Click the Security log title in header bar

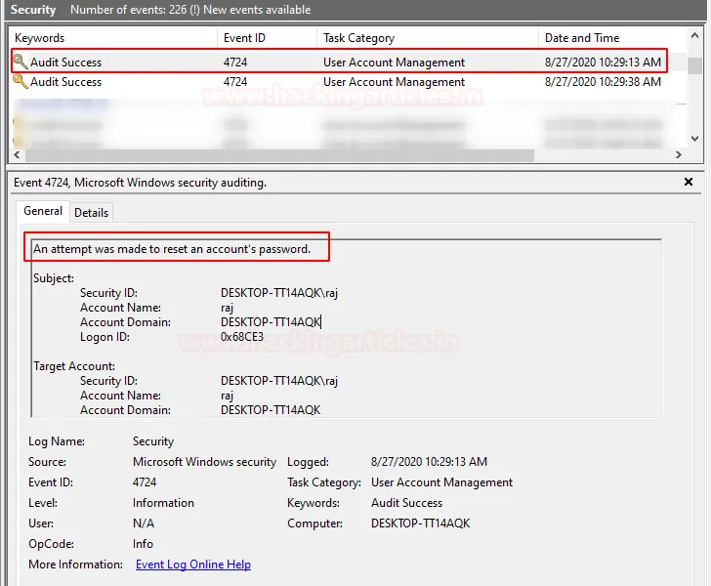33,10
